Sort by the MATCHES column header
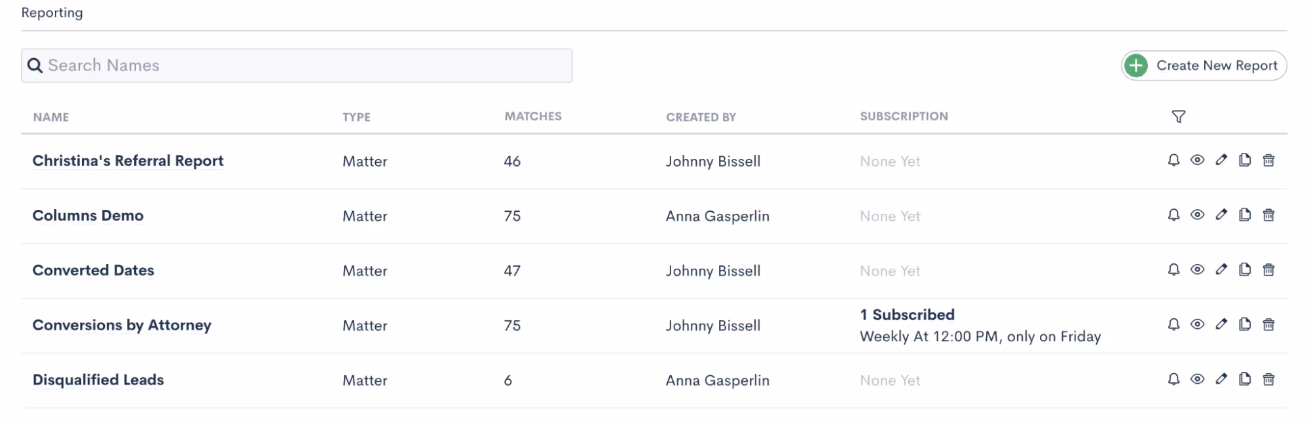 point(532,116)
